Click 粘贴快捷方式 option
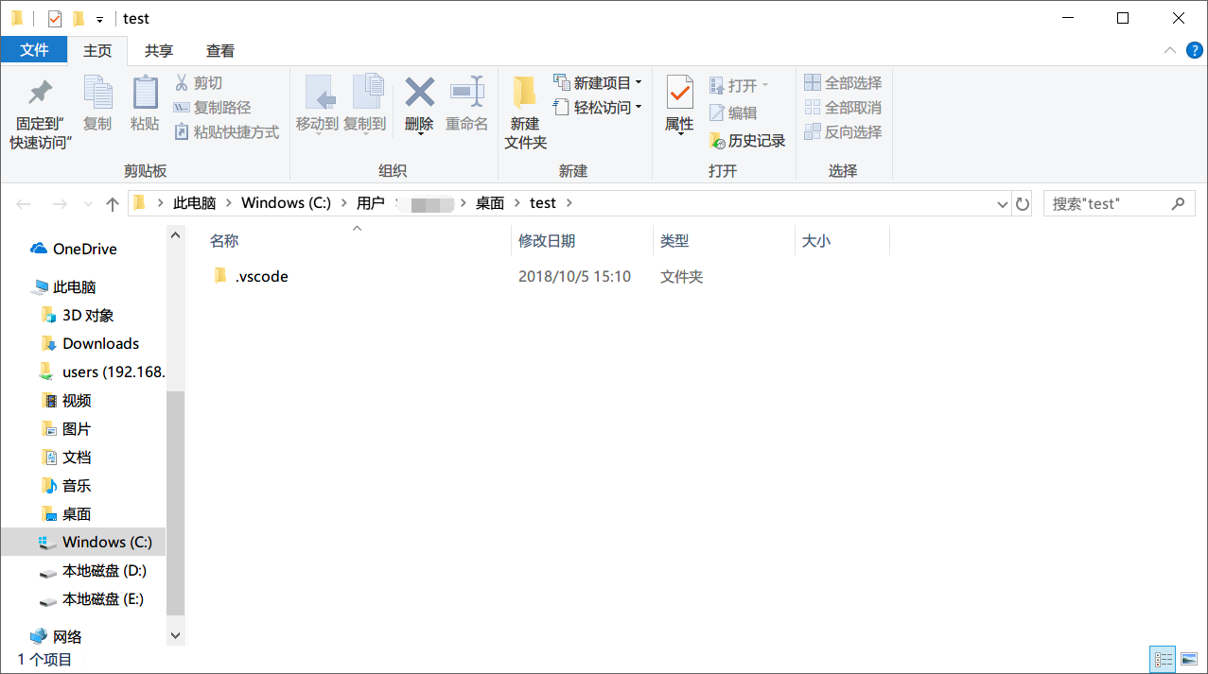Image resolution: width=1208 pixels, height=674 pixels. tap(227, 132)
